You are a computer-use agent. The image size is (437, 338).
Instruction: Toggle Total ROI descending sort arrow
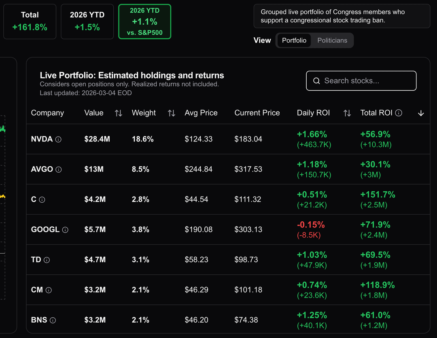[x=421, y=113]
